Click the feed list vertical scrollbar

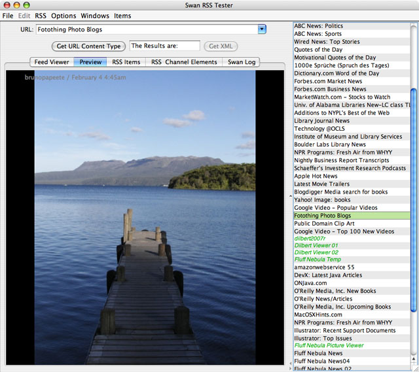tap(414, 196)
